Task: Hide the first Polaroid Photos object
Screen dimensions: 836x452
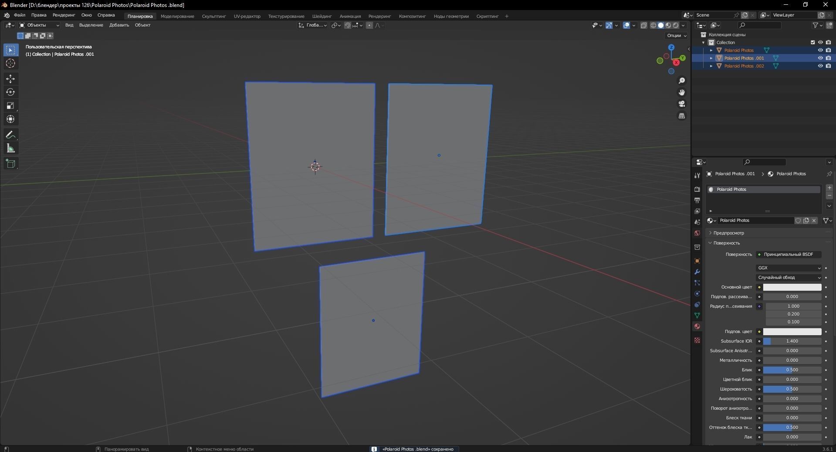Action: [820, 50]
